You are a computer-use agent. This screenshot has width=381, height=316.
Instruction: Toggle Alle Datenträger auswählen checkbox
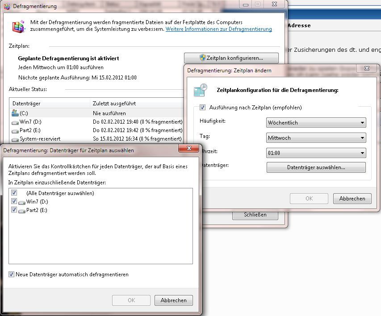point(14,193)
